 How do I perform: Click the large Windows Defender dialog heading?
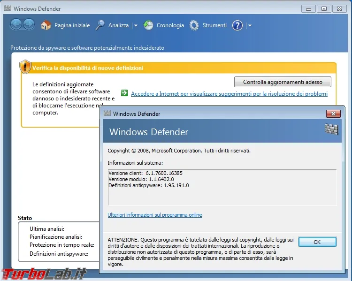(x=149, y=132)
